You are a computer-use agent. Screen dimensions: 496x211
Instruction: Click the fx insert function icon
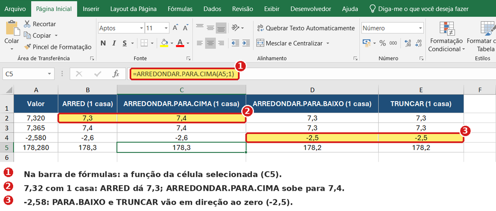(x=116, y=74)
